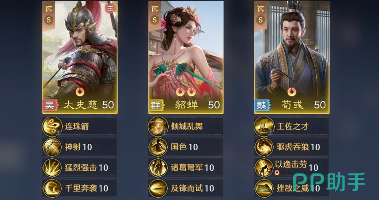Click the red 主 commander badge on 太史慈

110,8
